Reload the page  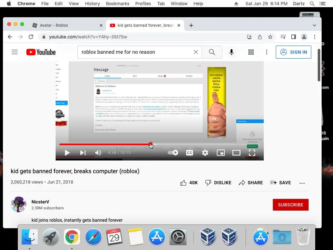(x=31, y=37)
